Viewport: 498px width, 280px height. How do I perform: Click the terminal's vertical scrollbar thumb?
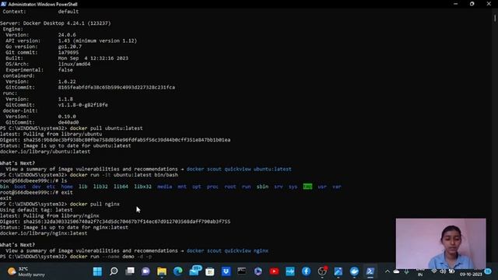tap(495, 18)
